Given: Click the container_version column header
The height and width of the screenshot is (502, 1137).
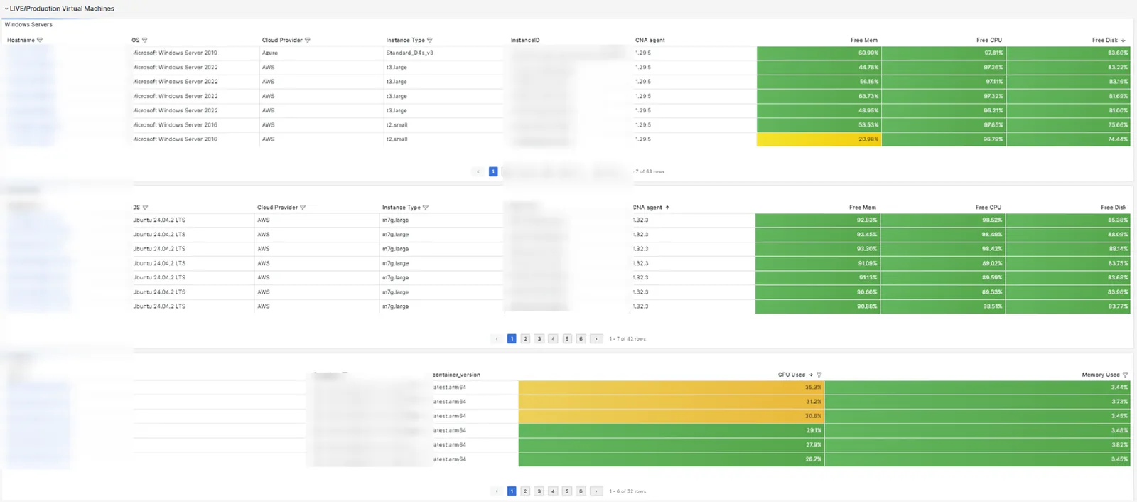Looking at the screenshot, I should (457, 375).
